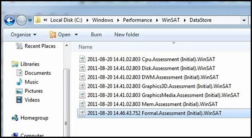Open the Homegroup icon in sidebar
The width and height of the screenshot is (252, 138).
15,118
